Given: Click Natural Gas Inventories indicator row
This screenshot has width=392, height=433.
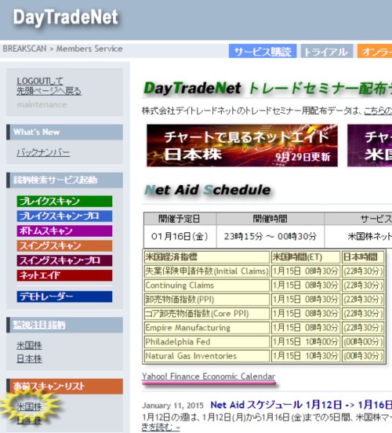Looking at the screenshot, I should (207, 355).
